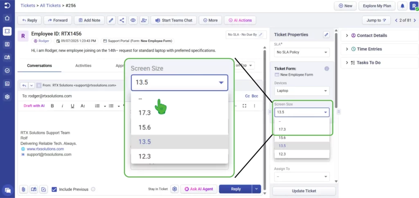Open the www.rtxsolutions.com signature link

coord(45,149)
